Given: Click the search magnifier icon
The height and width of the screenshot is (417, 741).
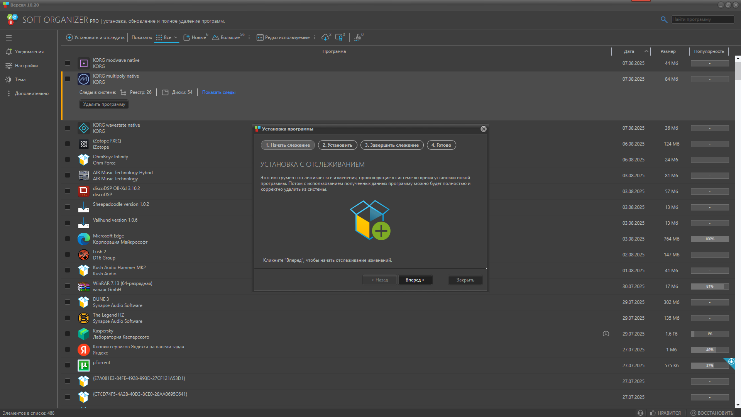Looking at the screenshot, I should 664,19.
